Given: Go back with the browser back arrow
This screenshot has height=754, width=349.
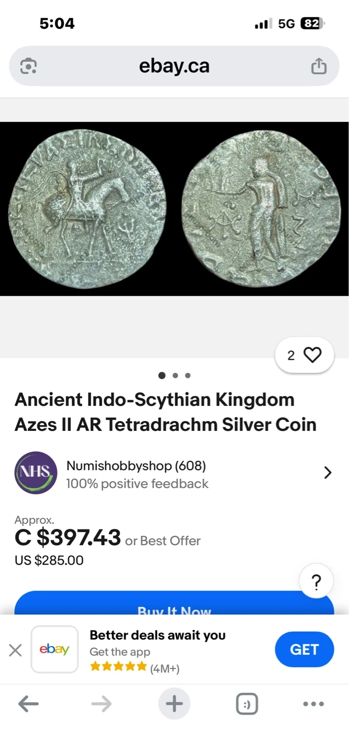Looking at the screenshot, I should pos(28,704).
